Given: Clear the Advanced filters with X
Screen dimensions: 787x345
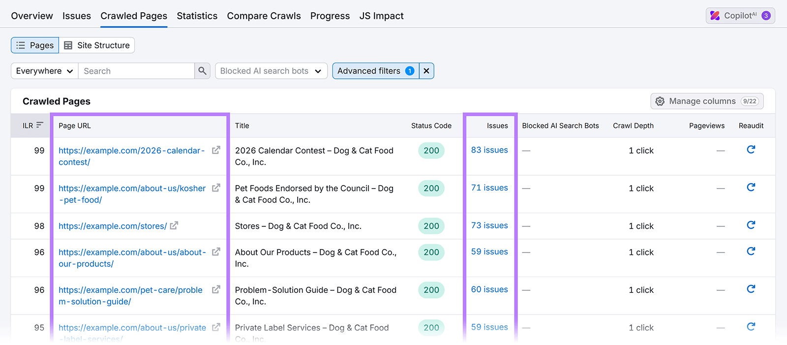Looking at the screenshot, I should (x=426, y=71).
